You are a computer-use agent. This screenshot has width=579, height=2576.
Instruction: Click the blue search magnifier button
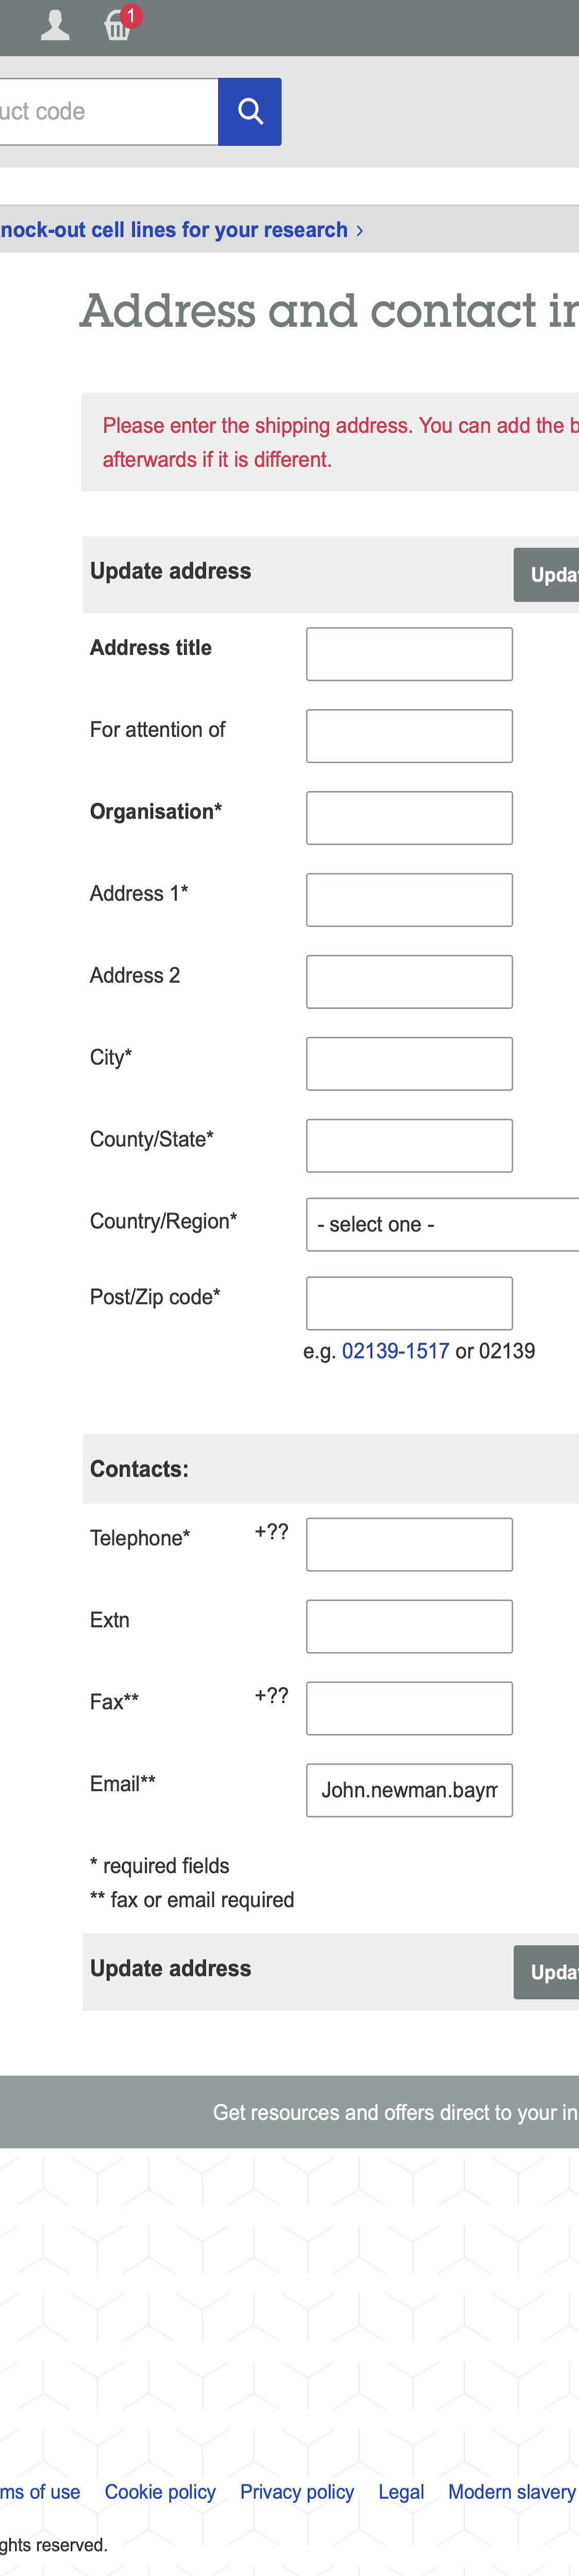pos(249,111)
